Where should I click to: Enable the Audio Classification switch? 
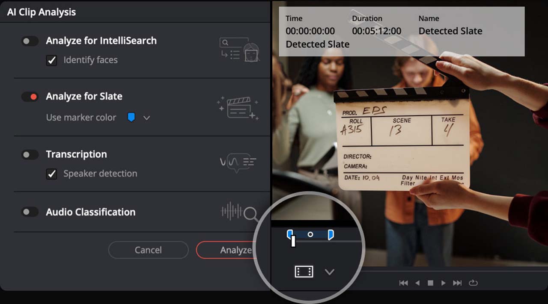pyautogui.click(x=30, y=212)
